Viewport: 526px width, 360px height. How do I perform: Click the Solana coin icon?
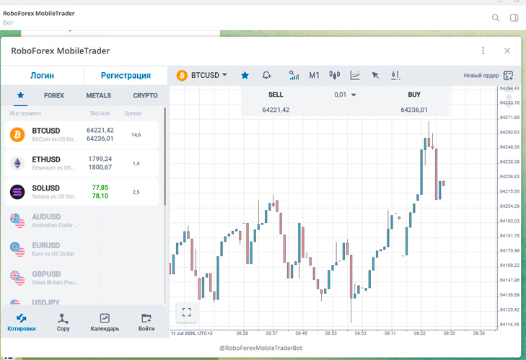(17, 192)
